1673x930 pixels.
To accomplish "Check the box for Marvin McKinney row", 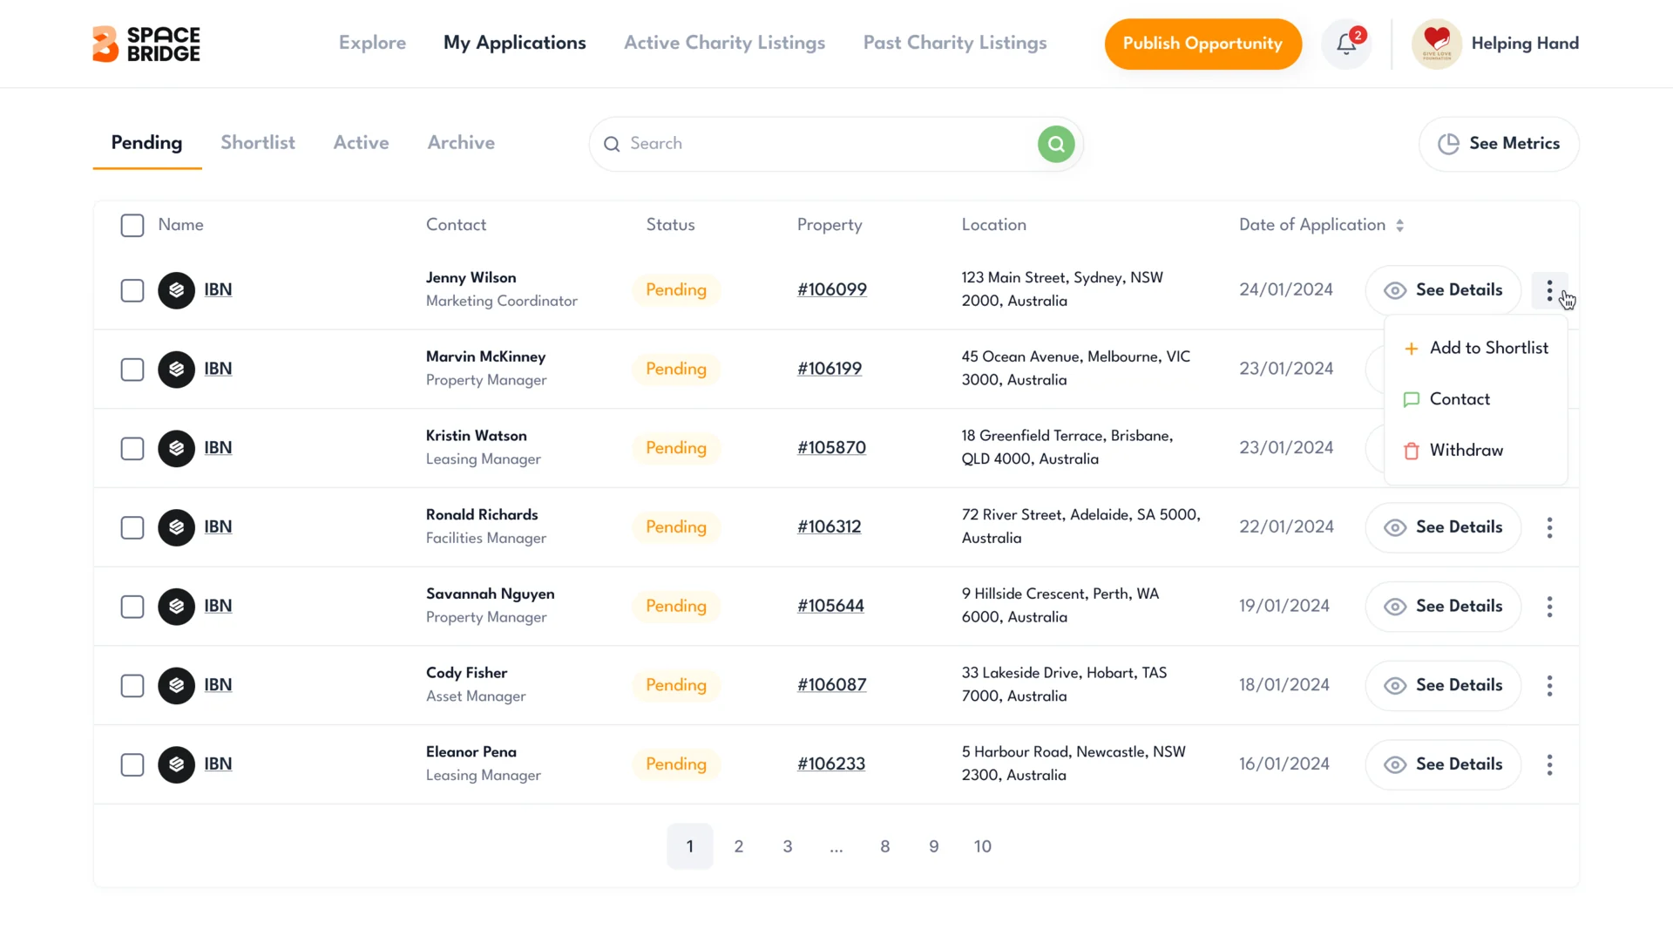I will tap(132, 370).
